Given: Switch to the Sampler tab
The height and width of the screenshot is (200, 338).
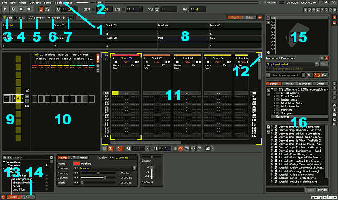Looking at the screenshot, I should [x=37, y=18].
